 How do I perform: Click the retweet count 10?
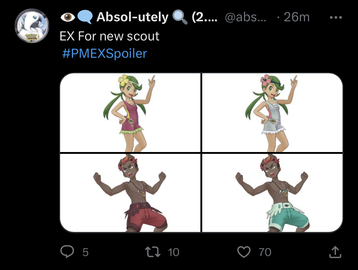pos(173,252)
